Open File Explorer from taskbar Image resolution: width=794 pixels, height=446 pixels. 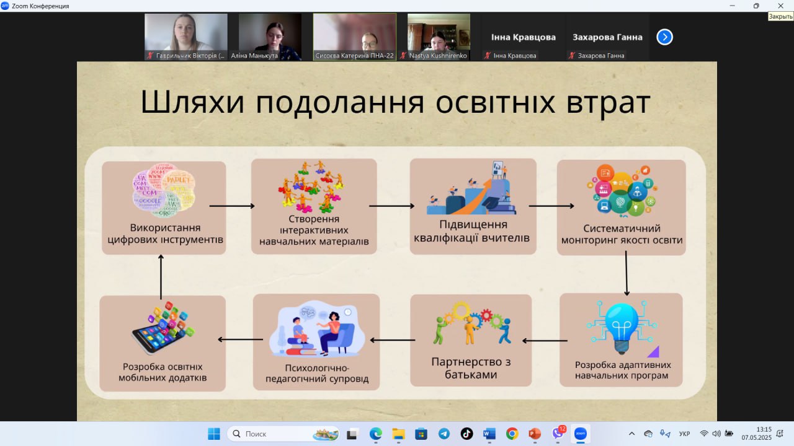tap(398, 434)
